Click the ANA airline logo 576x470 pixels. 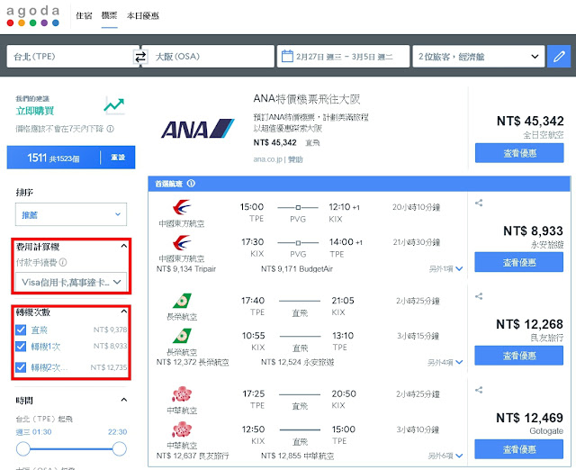[x=197, y=129]
